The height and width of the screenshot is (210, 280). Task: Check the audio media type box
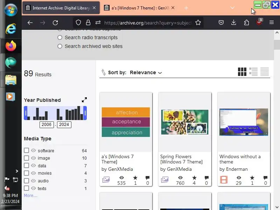pyautogui.click(x=27, y=181)
